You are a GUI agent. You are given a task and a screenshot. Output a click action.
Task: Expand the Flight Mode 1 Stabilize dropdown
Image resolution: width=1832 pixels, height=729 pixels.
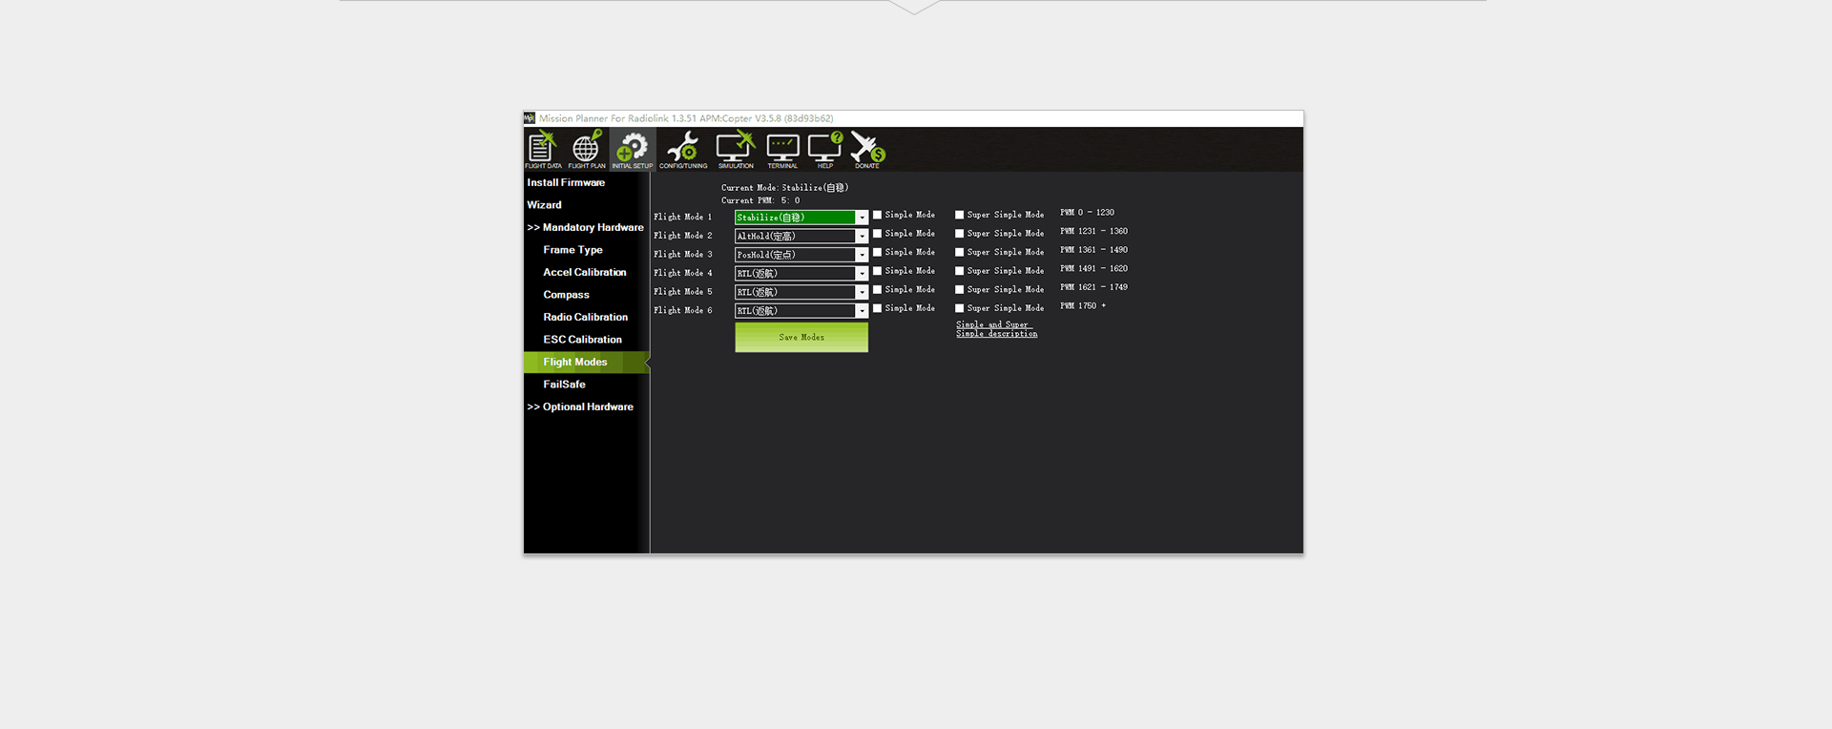click(861, 218)
